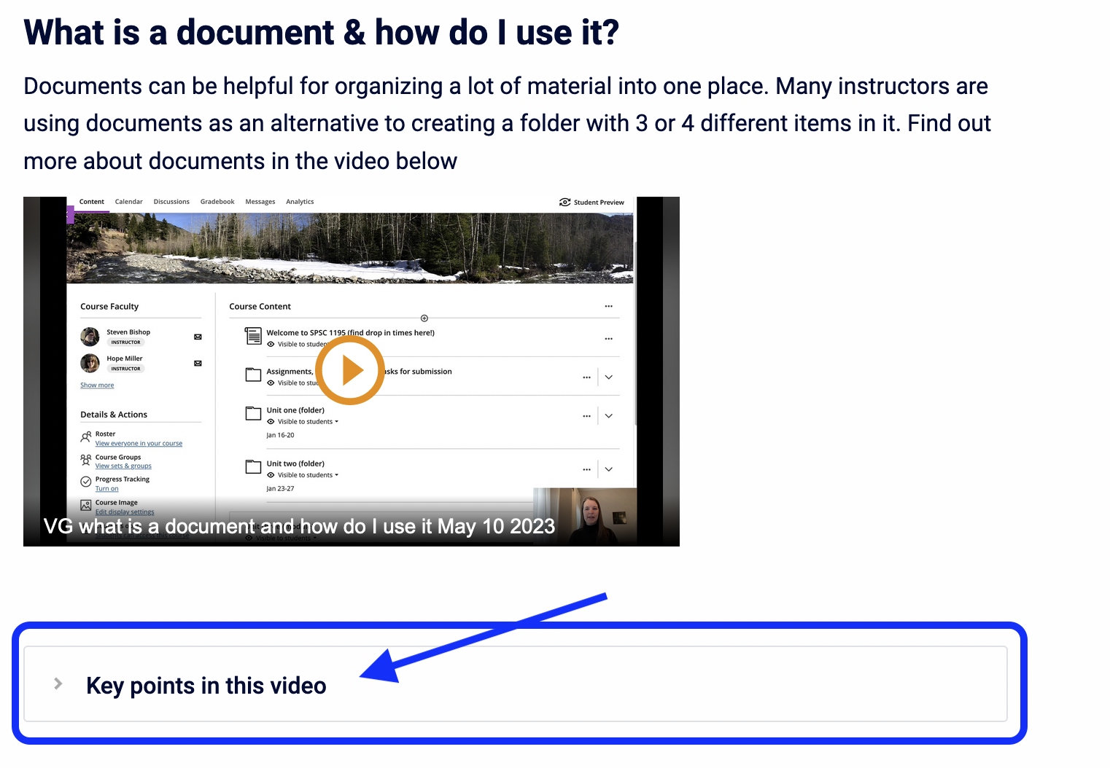Viewport: 1110px width, 768px height.
Task: Click the Course Image icon
Action: [85, 504]
